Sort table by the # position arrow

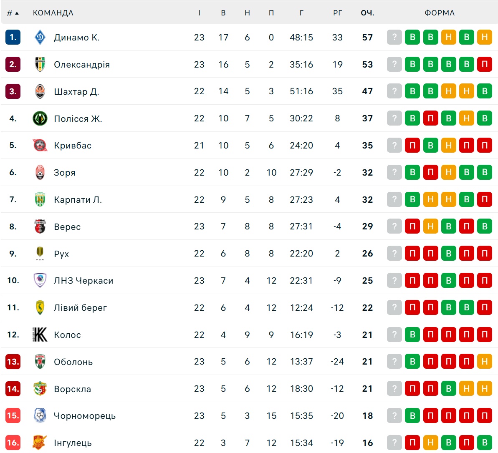click(x=17, y=13)
